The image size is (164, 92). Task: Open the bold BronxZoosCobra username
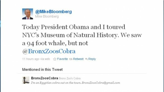tap(45, 78)
